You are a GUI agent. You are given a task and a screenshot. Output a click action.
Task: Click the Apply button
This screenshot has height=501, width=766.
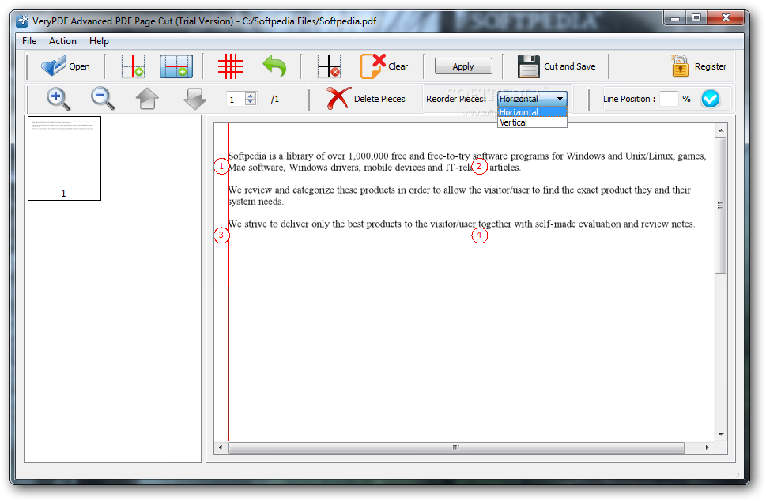click(463, 66)
